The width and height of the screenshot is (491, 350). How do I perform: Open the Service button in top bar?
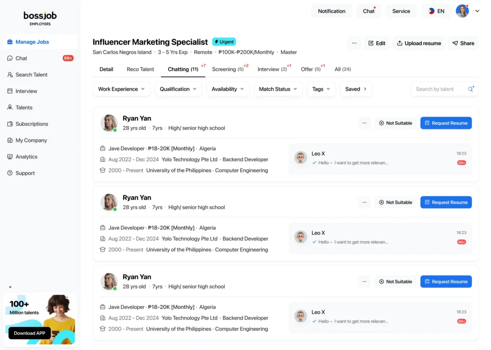coord(401,12)
